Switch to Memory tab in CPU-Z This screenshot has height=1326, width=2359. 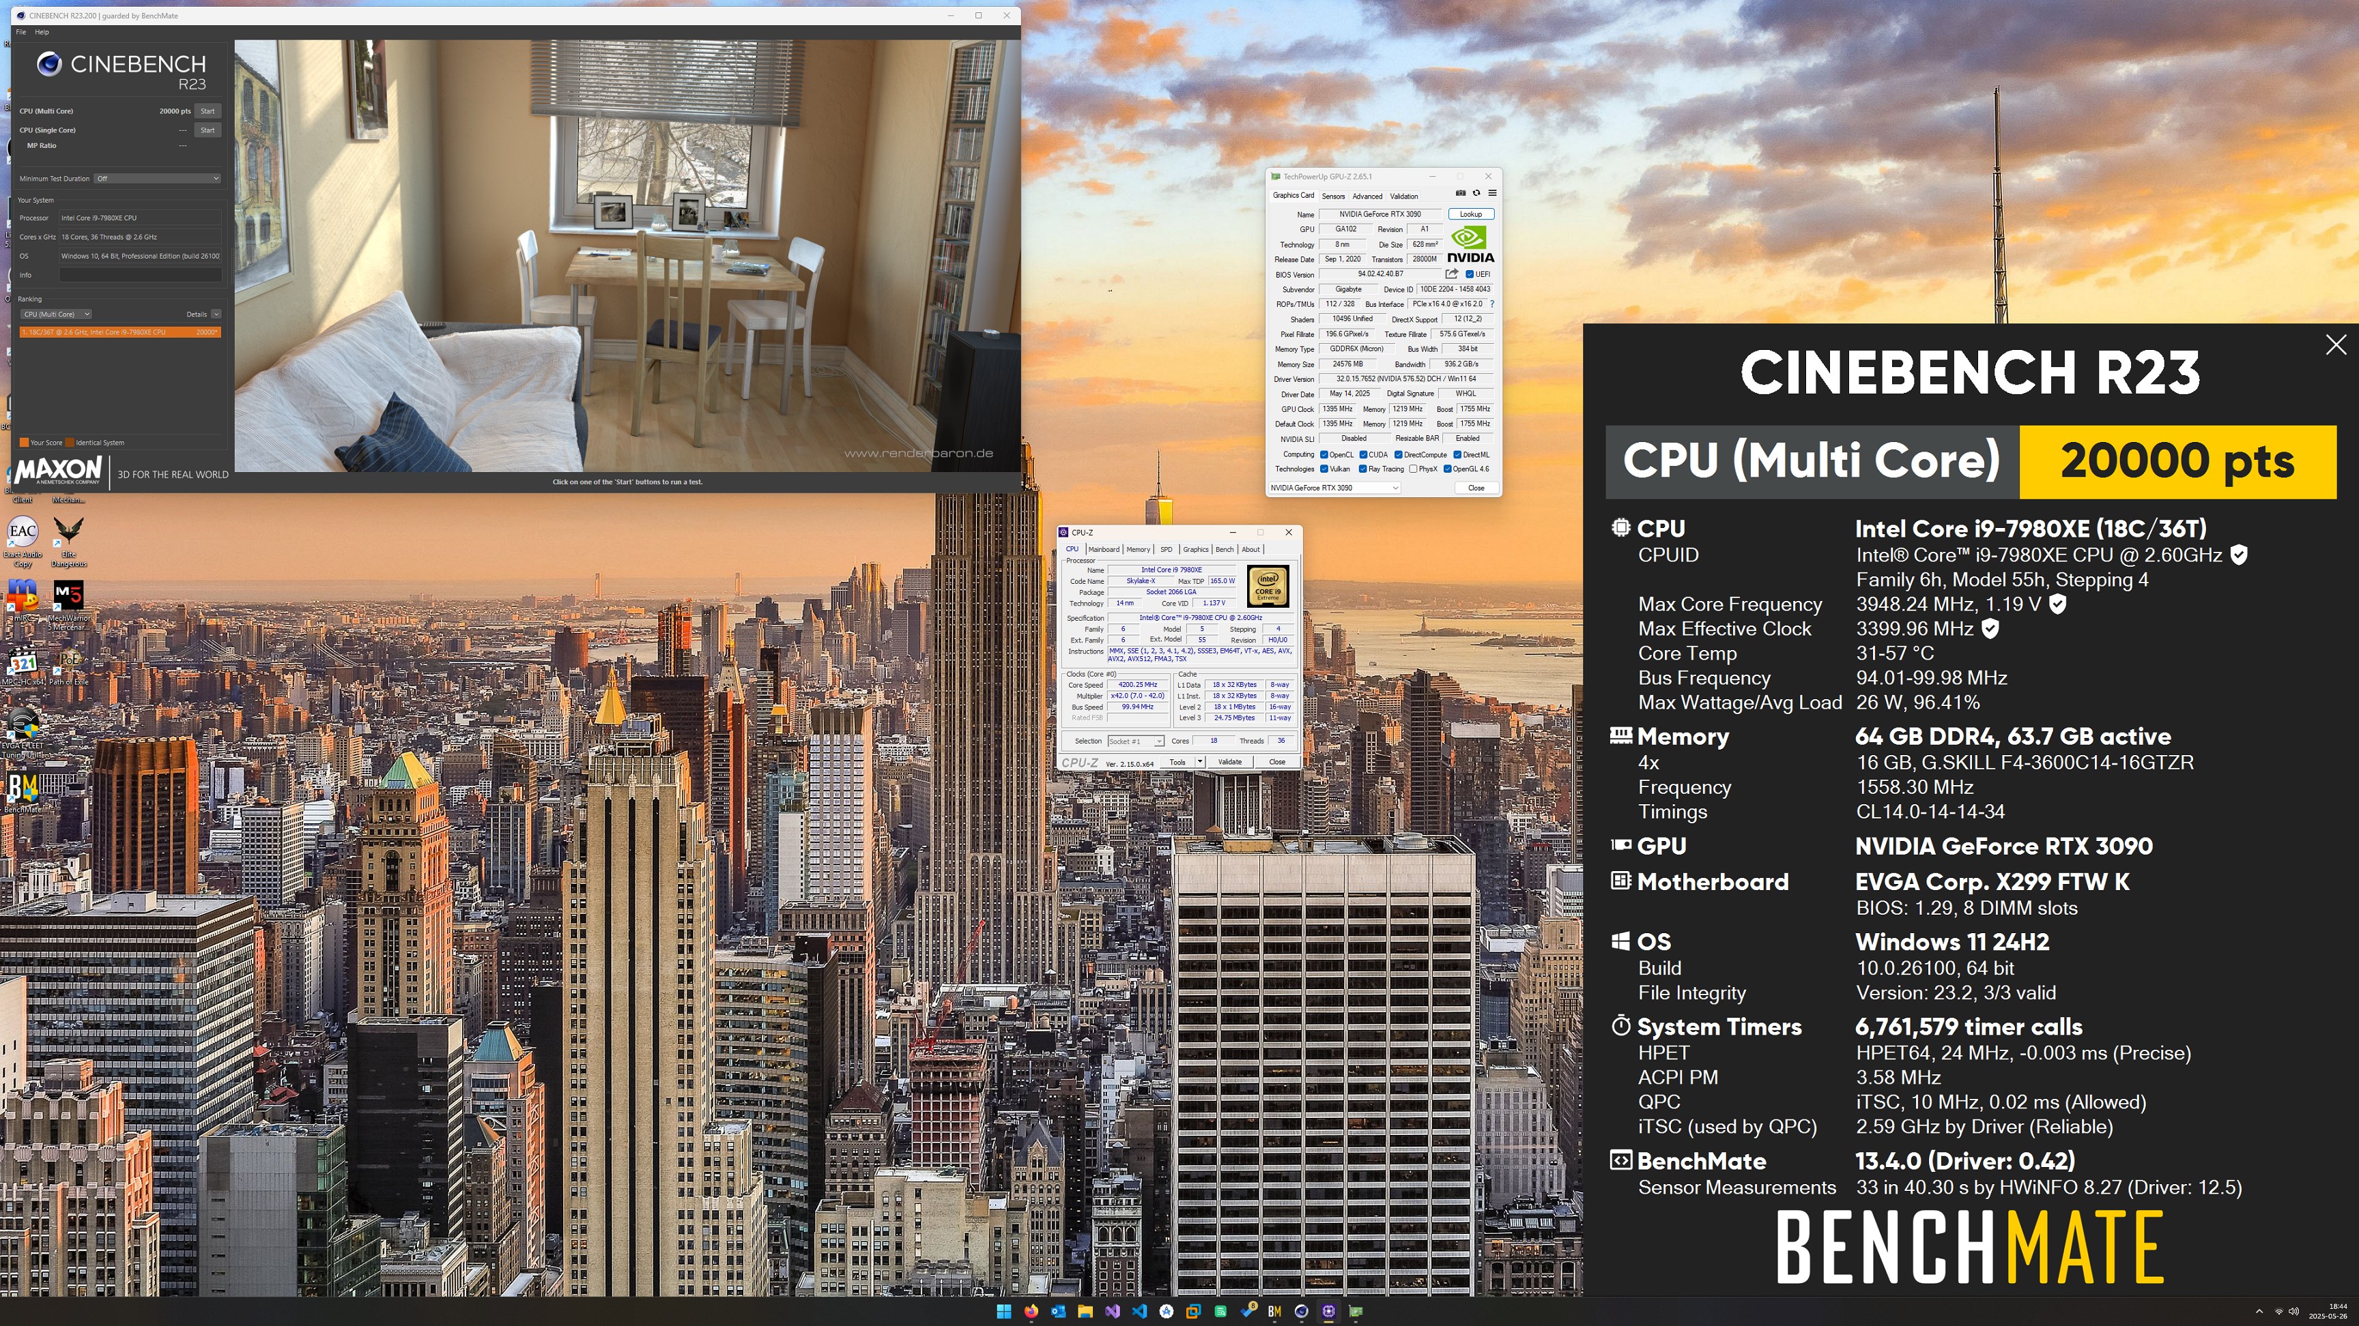click(x=1139, y=549)
